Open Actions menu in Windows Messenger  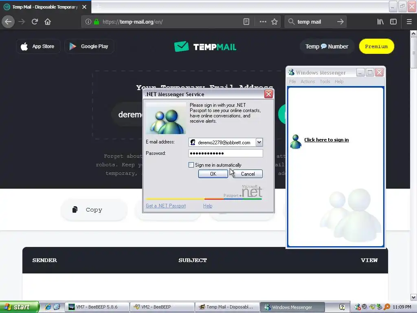coord(308,82)
